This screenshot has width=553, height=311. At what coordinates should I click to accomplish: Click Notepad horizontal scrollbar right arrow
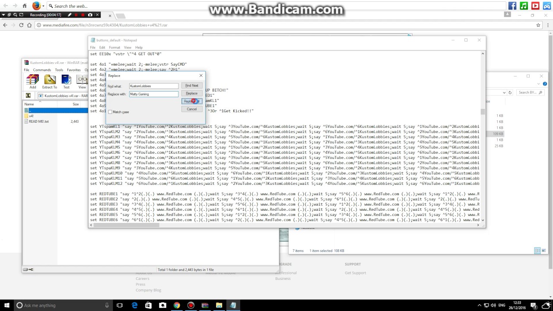[x=478, y=225]
